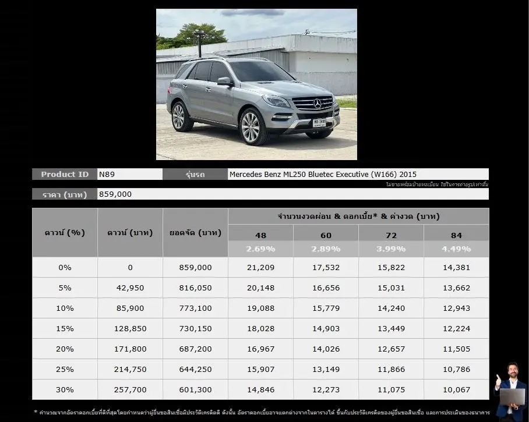Click the 12,224 monthly payment cell
Viewport: 529px width, 422px height.
(x=456, y=329)
